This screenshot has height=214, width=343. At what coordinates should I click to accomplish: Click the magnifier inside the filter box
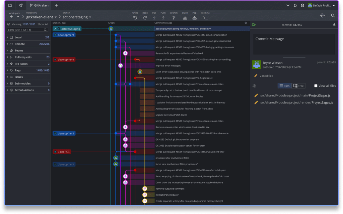coord(45,30)
